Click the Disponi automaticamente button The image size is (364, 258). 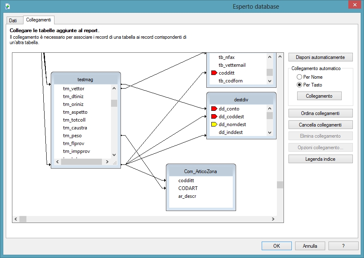click(x=320, y=57)
